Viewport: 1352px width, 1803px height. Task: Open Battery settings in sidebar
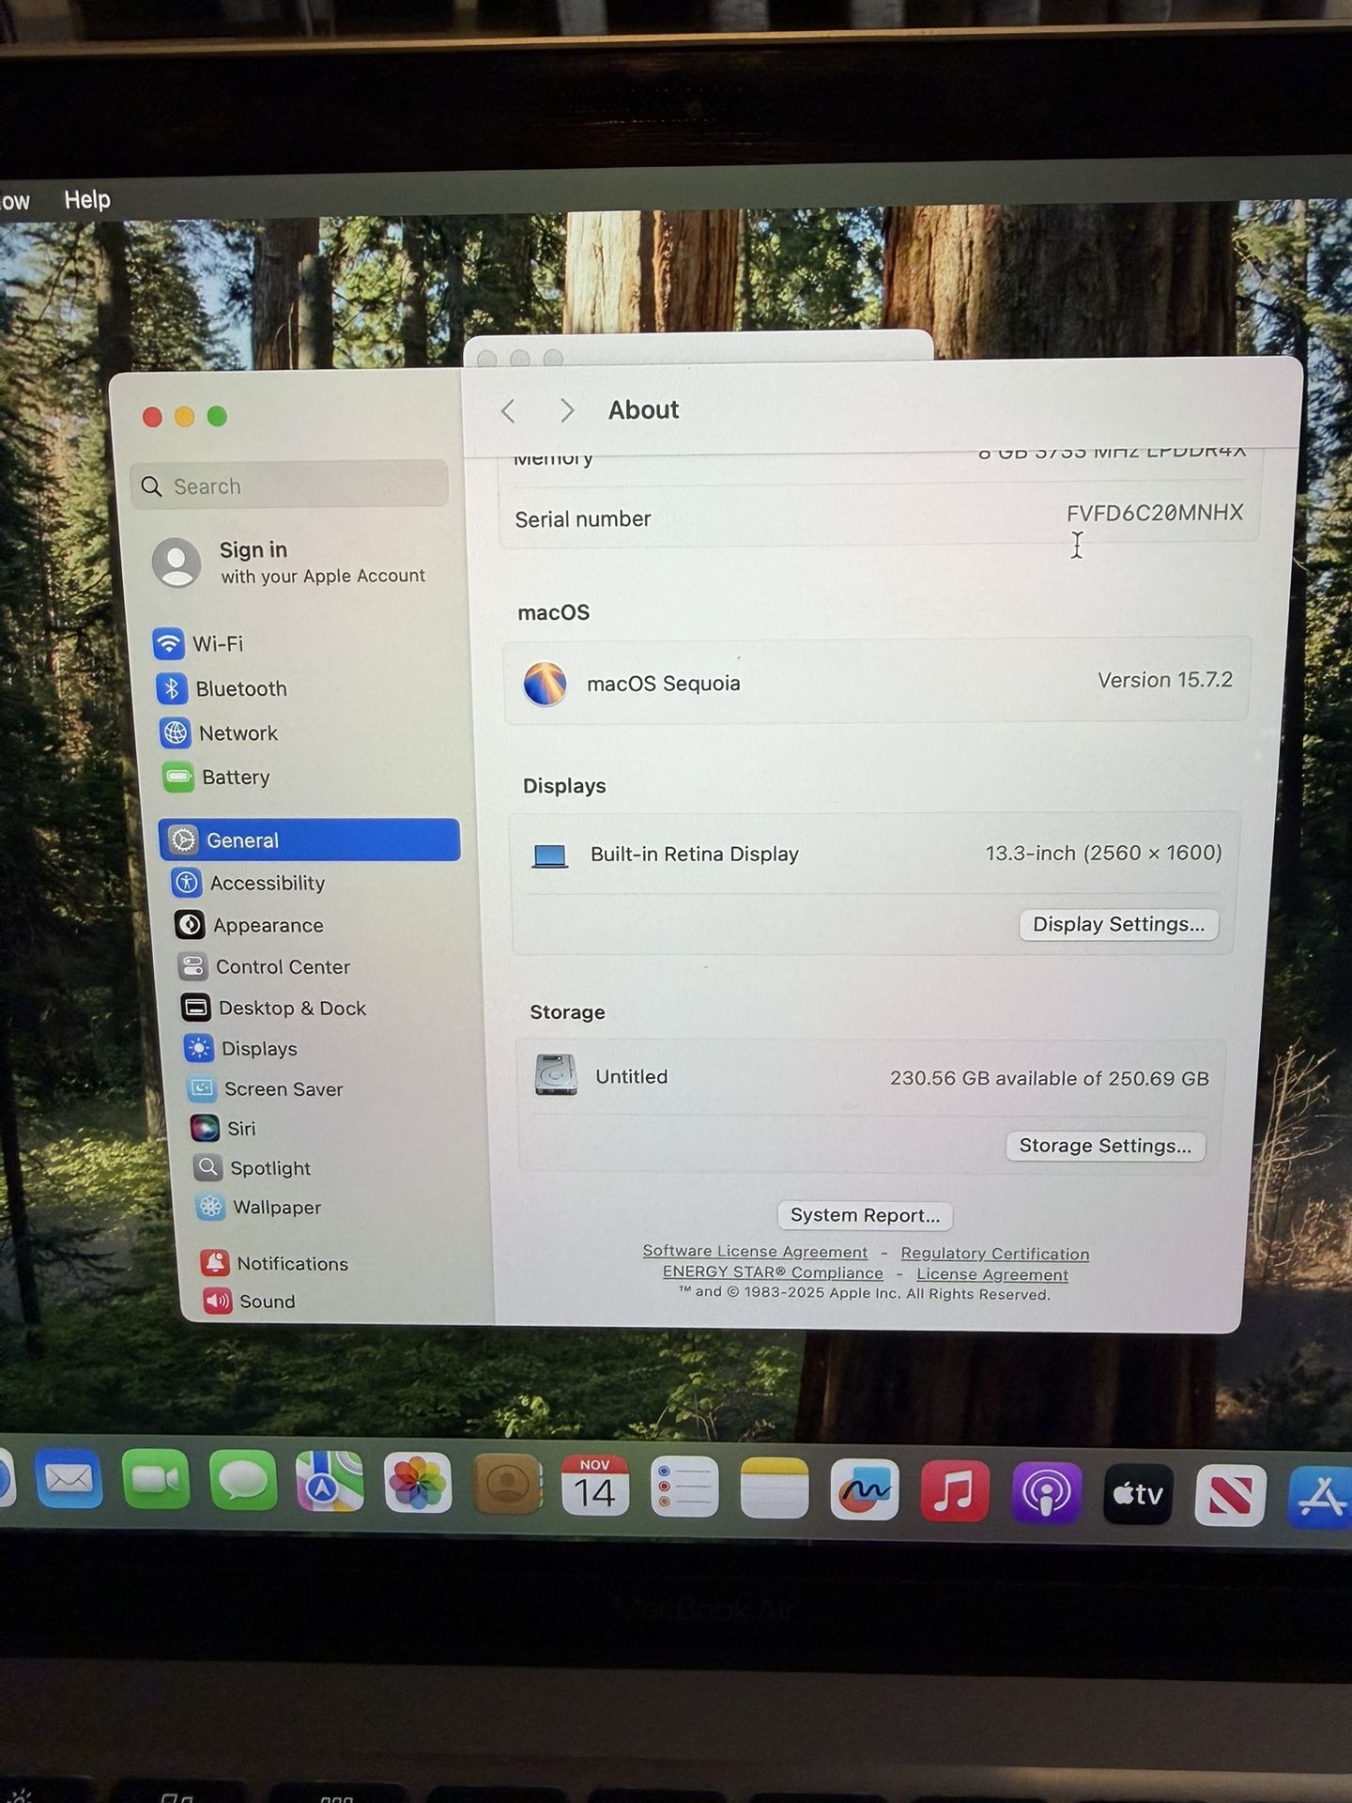pyautogui.click(x=217, y=777)
